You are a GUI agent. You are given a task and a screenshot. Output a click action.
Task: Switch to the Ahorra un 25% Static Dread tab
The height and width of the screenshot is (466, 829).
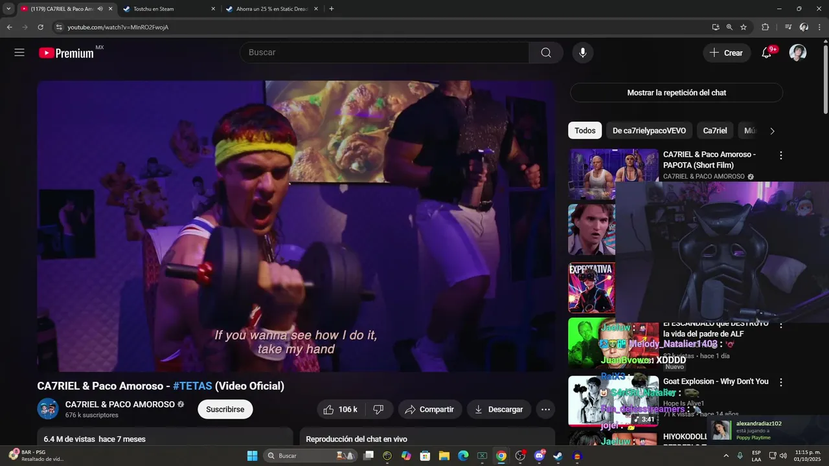pyautogui.click(x=271, y=9)
